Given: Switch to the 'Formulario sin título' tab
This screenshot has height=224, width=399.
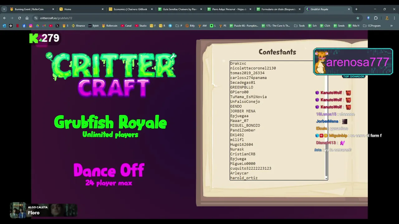Looking at the screenshot, I should (x=278, y=9).
